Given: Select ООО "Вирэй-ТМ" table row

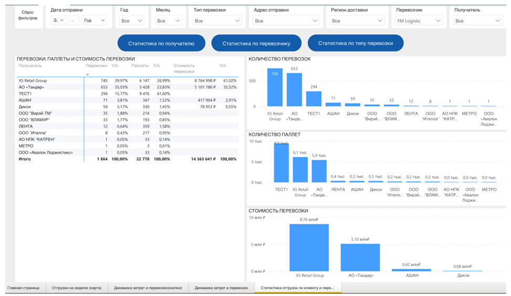Looking at the screenshot, I should click(127, 113).
